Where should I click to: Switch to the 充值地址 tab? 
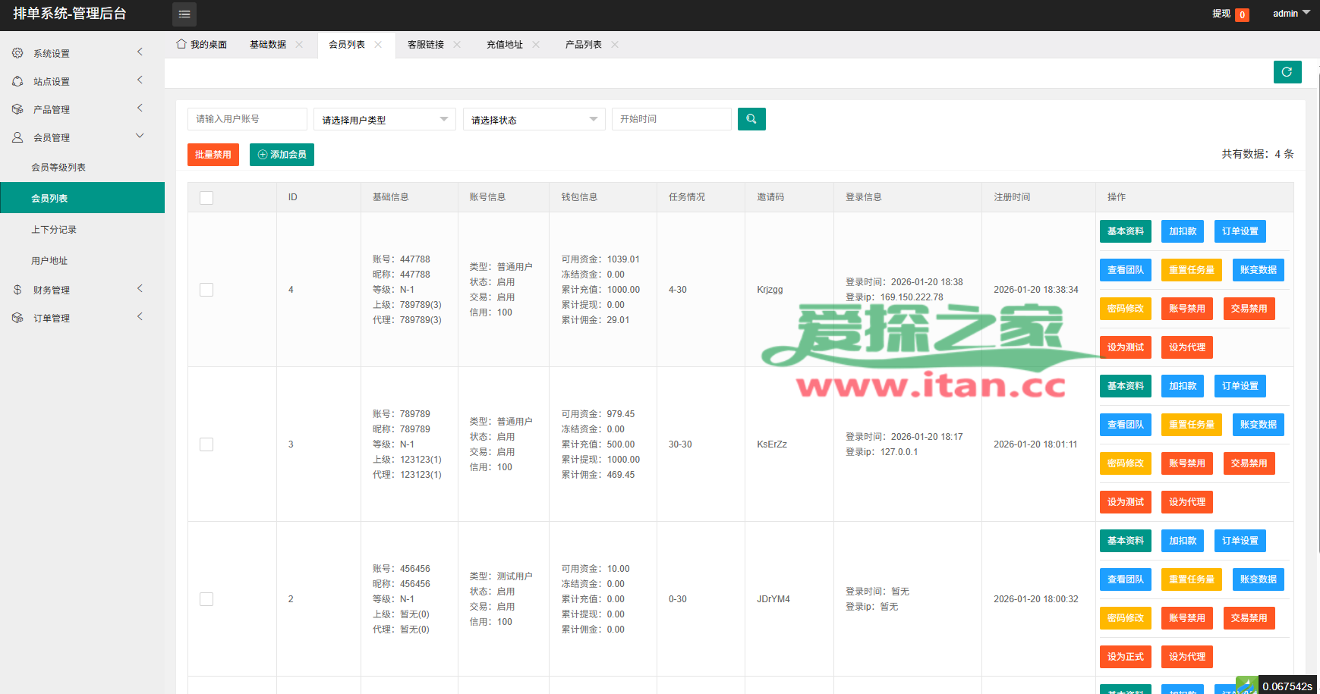pos(504,45)
